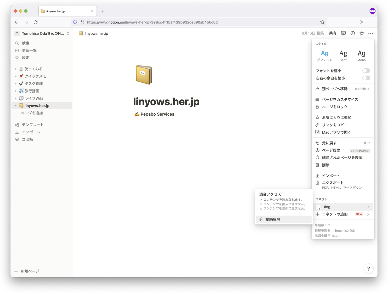
Task: Favorite the page using the star icon
Action: (x=362, y=33)
